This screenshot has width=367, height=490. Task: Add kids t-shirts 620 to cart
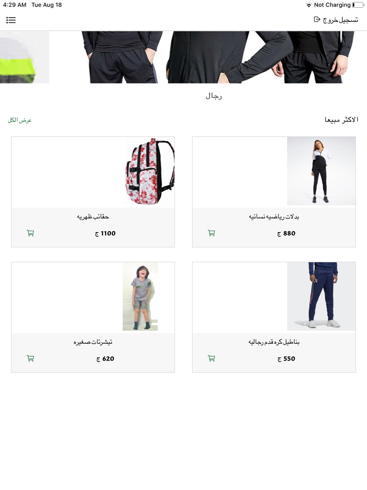tap(30, 358)
